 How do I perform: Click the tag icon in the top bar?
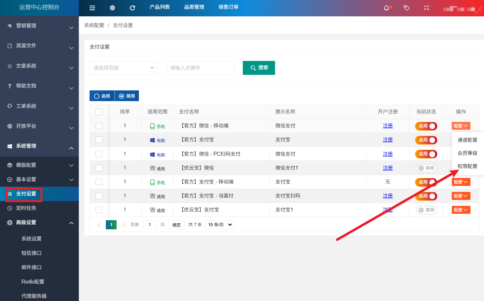pos(406,8)
